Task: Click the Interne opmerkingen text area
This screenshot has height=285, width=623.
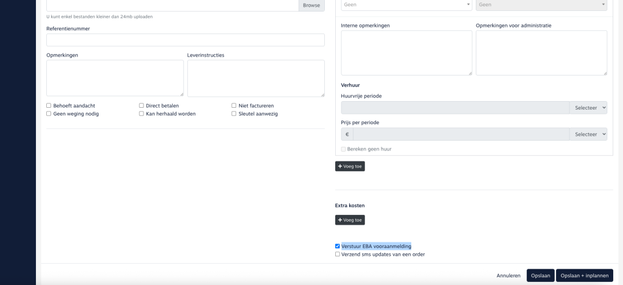Action: [406, 53]
